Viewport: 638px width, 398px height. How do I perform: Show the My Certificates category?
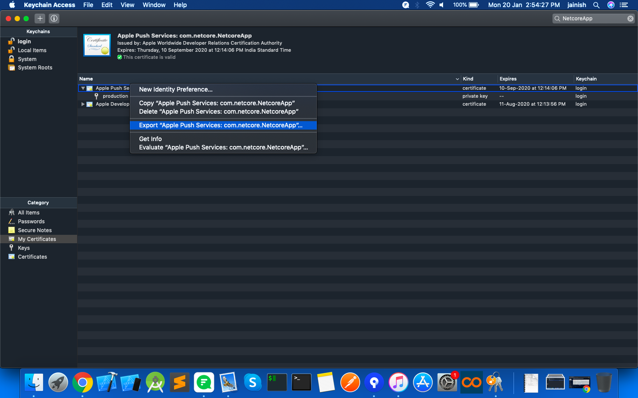39,239
